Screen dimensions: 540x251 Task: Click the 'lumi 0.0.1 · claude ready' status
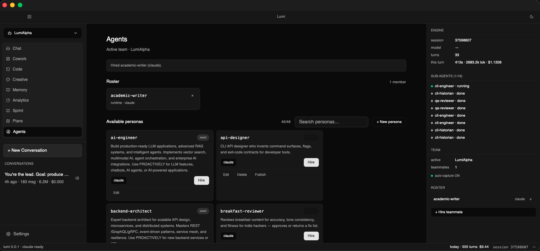click(23, 247)
